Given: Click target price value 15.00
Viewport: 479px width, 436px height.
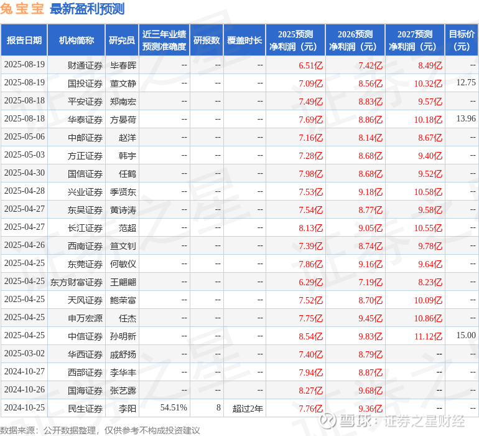Looking at the screenshot, I should 466,335.
